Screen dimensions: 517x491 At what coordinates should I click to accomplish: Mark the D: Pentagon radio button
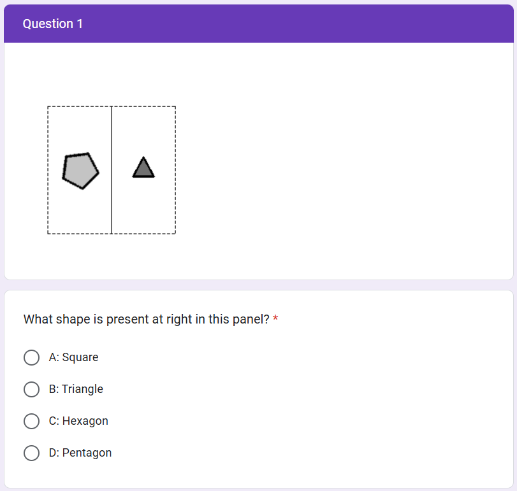click(x=31, y=453)
